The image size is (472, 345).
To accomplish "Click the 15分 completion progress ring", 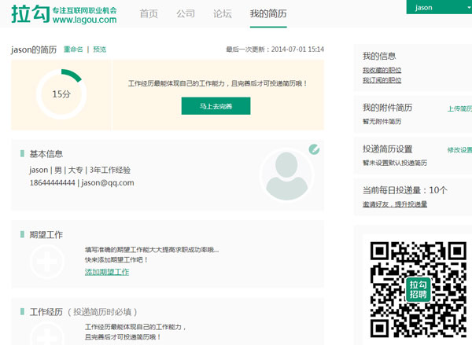I will click(x=61, y=94).
